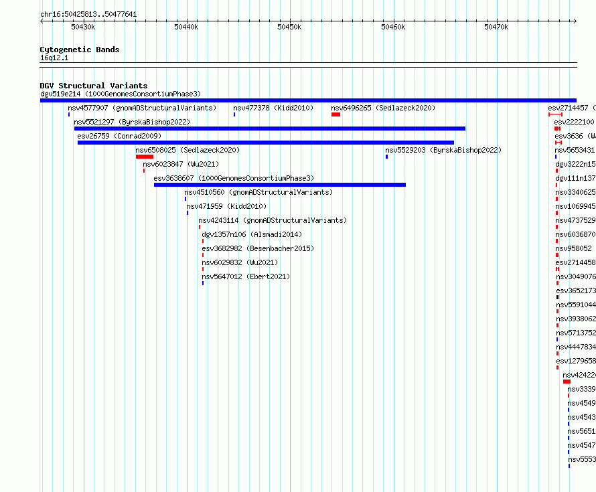Click the ruler's left arrowhead
Screen dimensions: 596x492
click(42, 21)
